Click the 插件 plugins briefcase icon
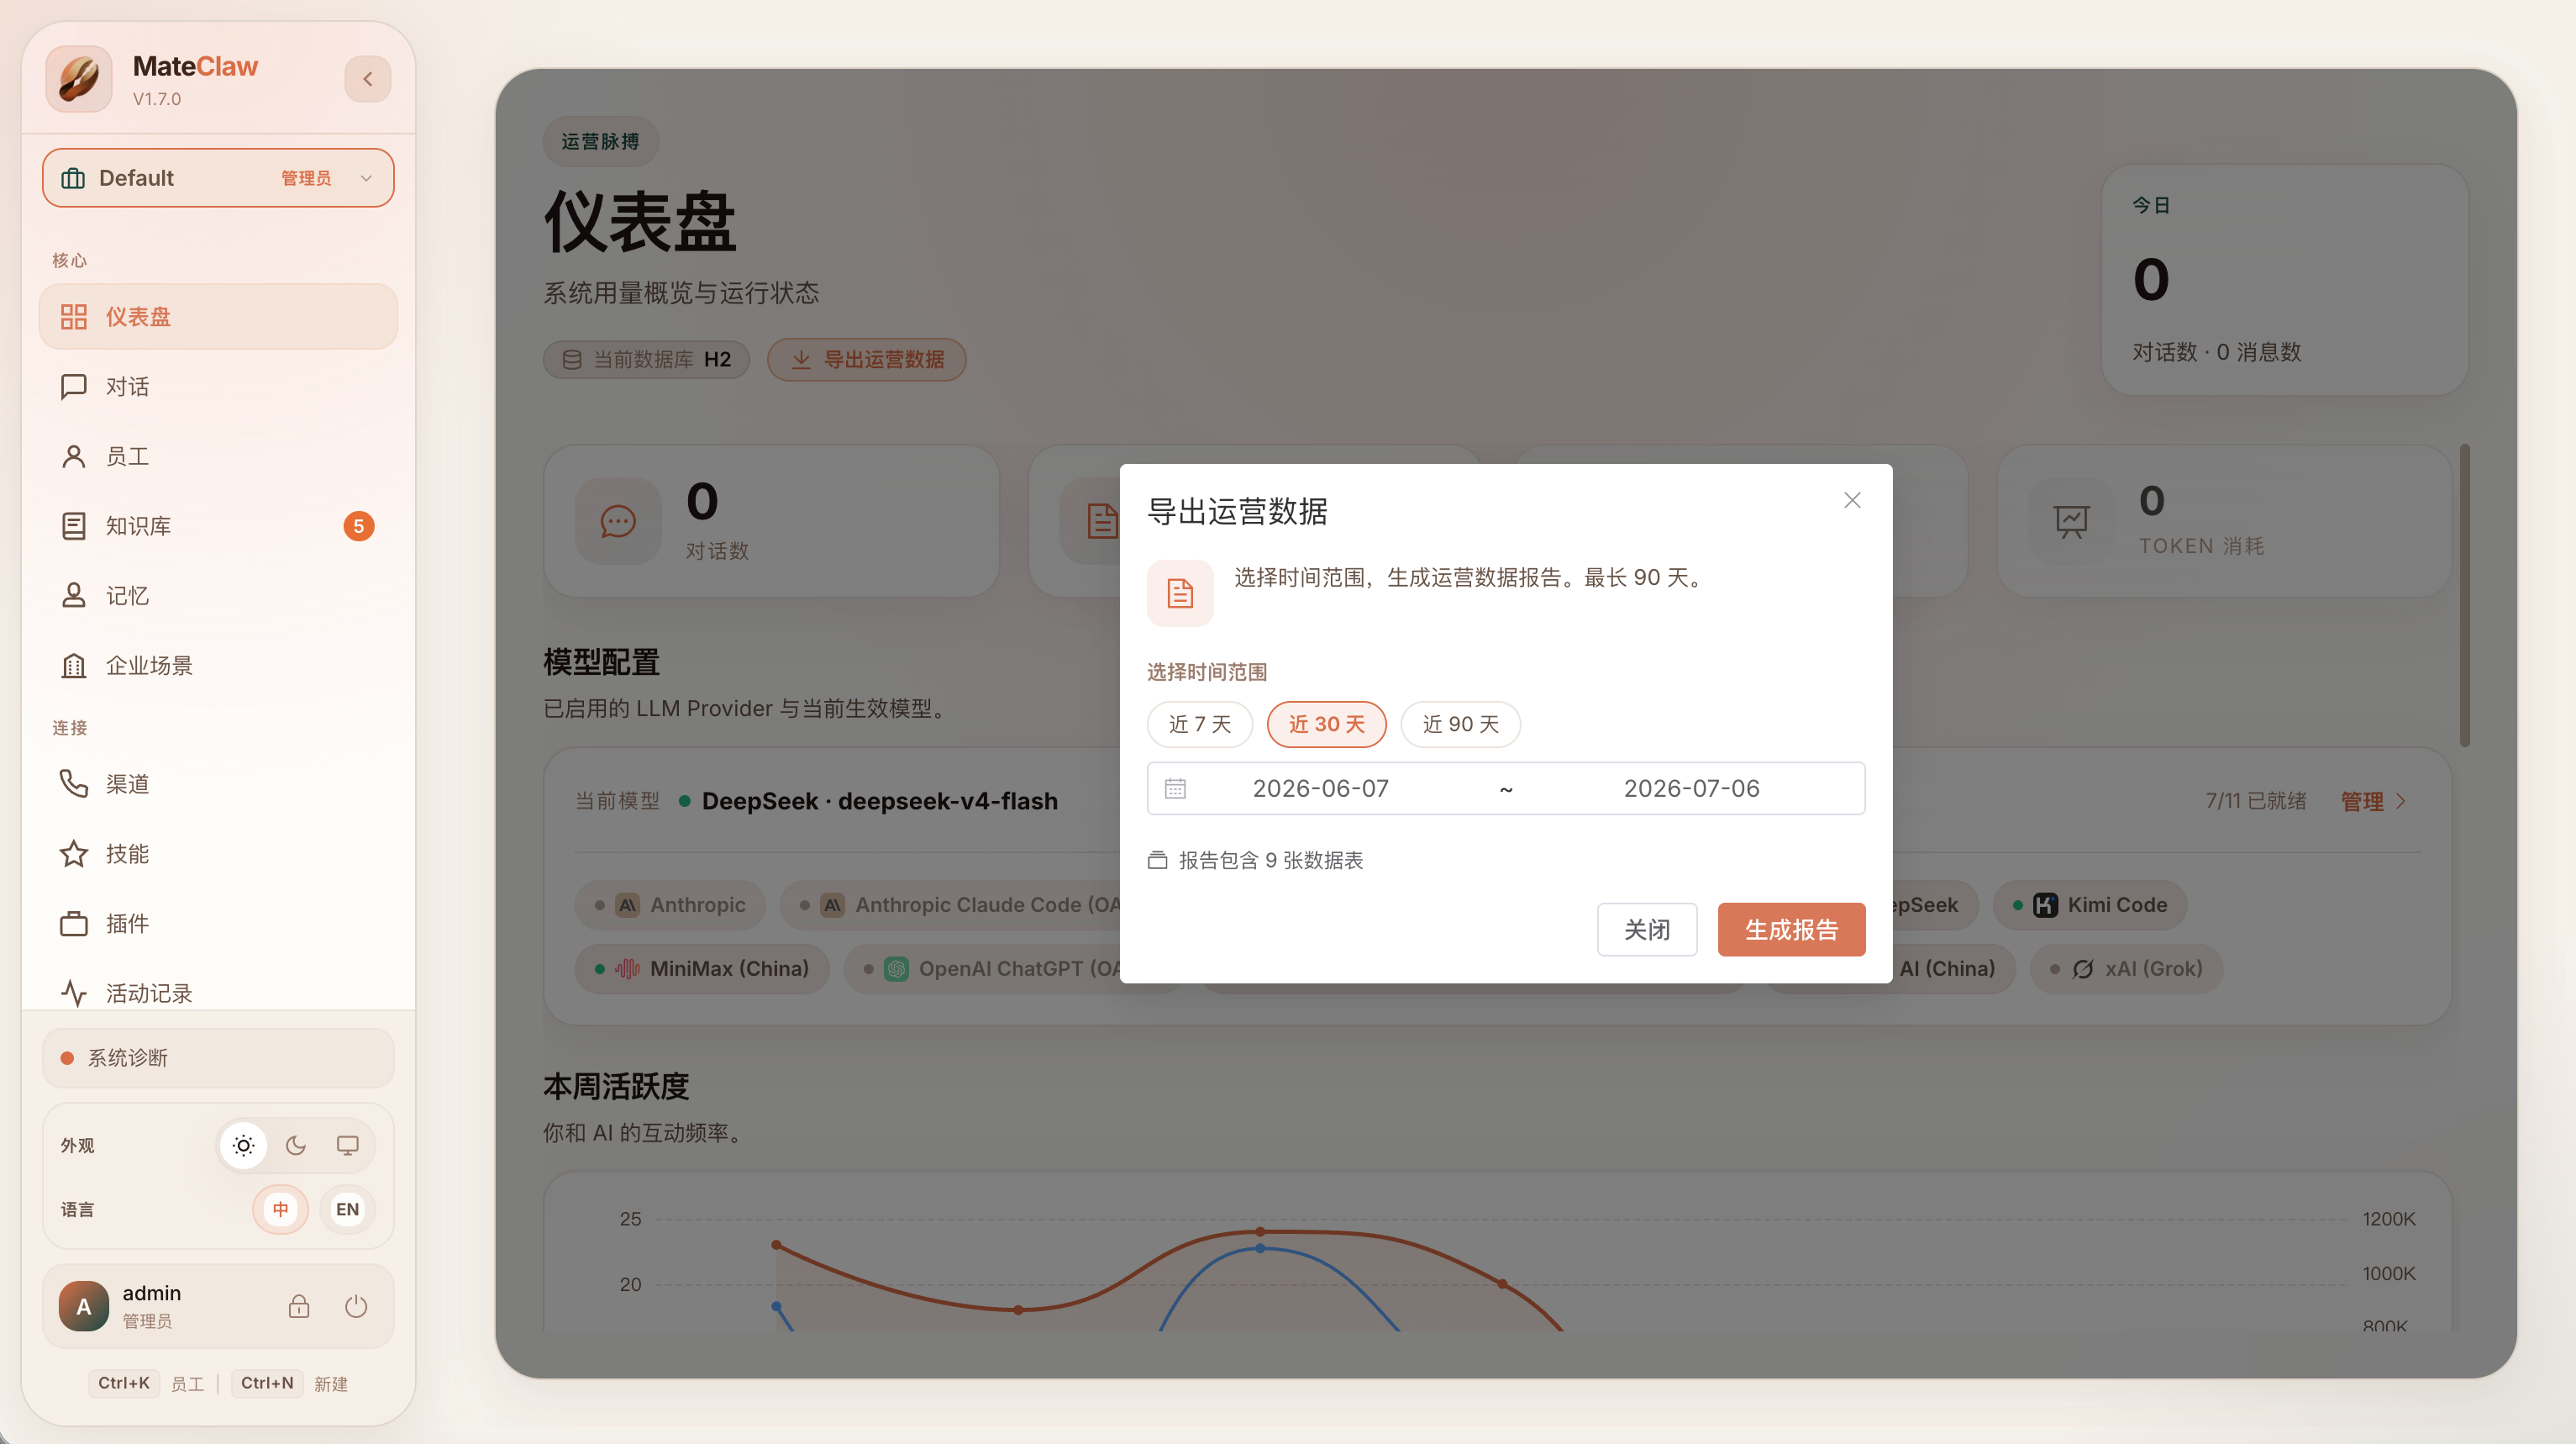 coord(74,924)
